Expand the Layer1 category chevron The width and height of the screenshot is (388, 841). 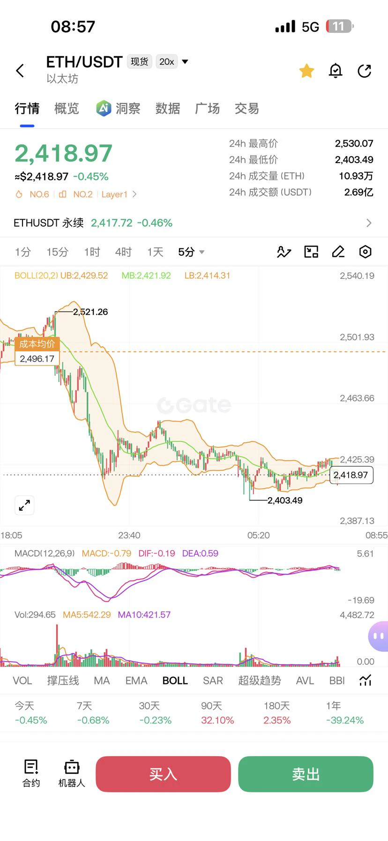coord(134,194)
